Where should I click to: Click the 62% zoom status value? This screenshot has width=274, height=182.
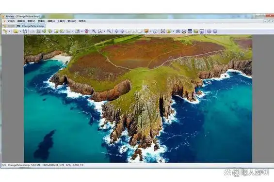[68, 165]
